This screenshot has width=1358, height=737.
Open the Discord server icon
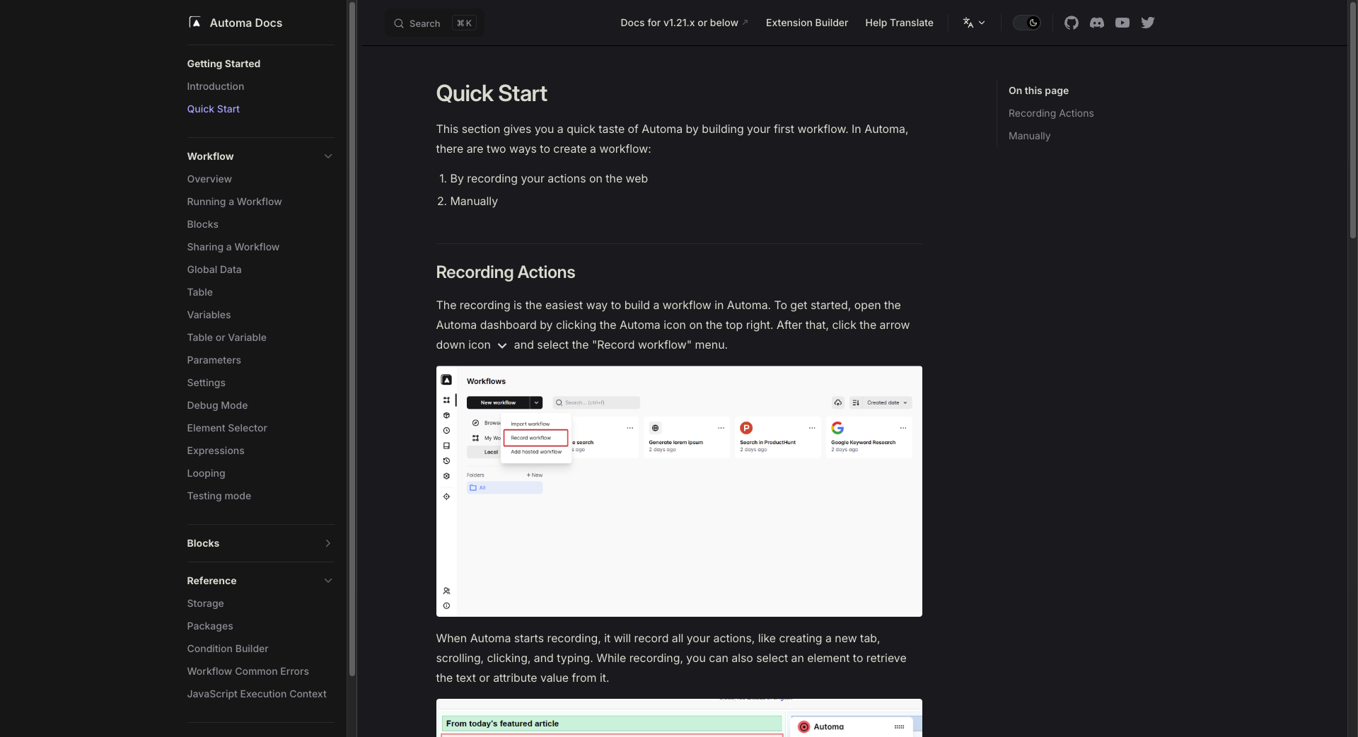1097,23
